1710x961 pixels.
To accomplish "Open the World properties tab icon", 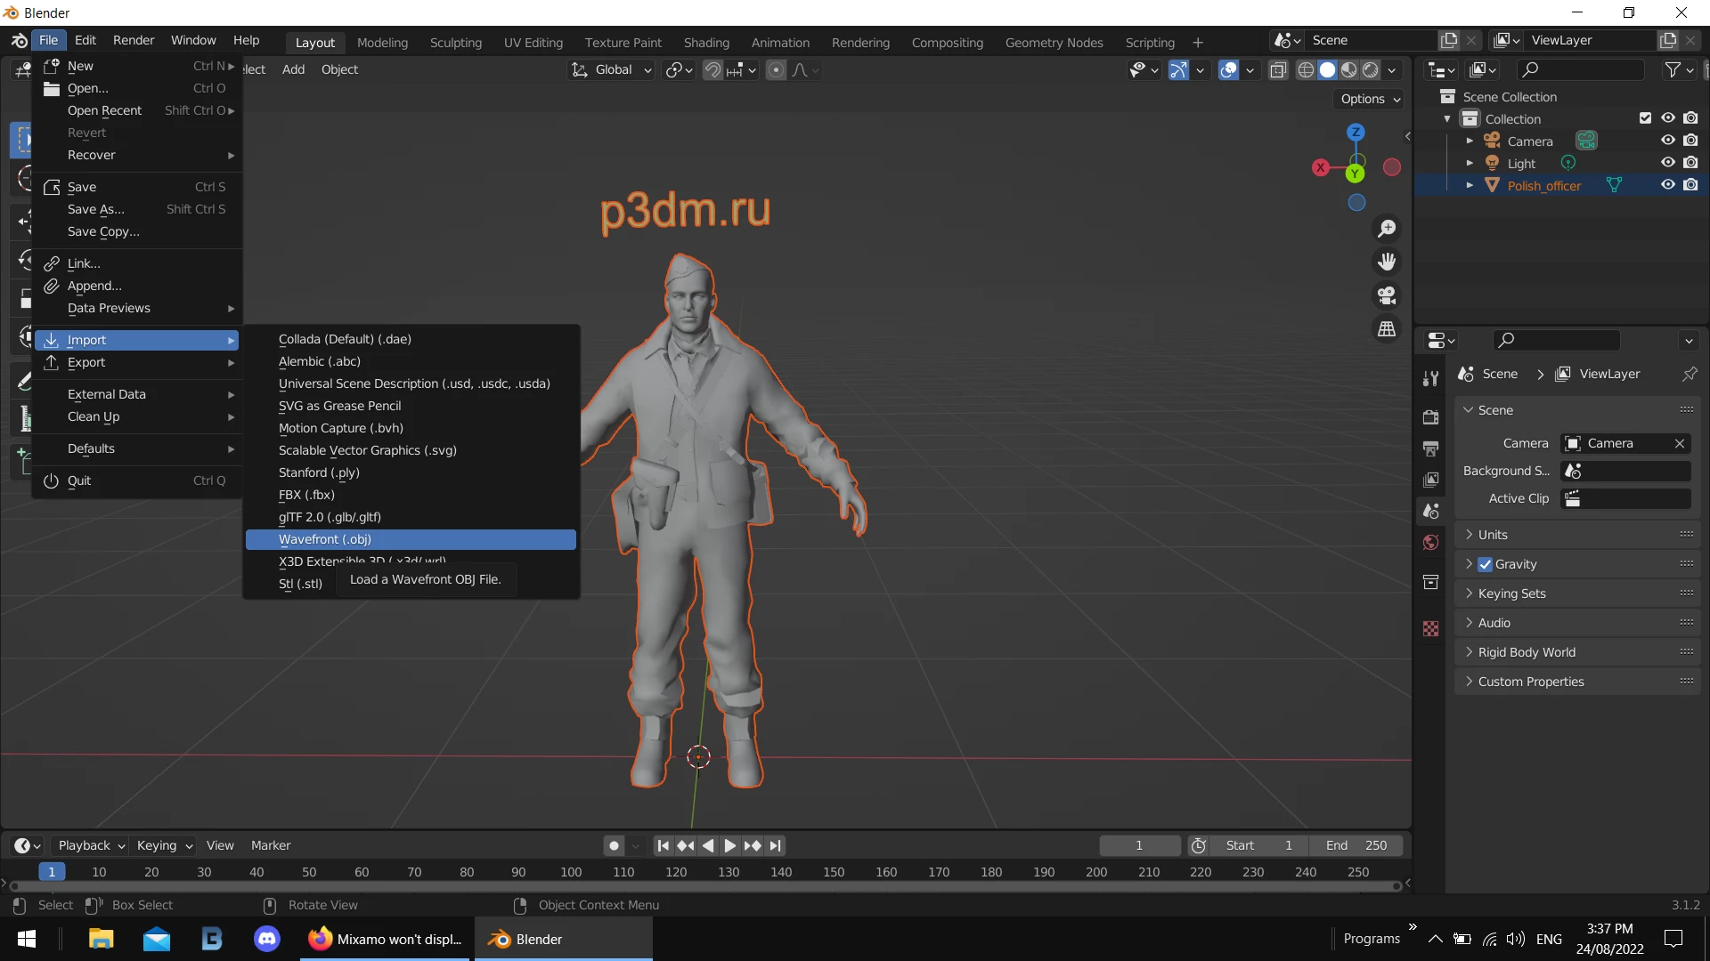I will 1430,543.
